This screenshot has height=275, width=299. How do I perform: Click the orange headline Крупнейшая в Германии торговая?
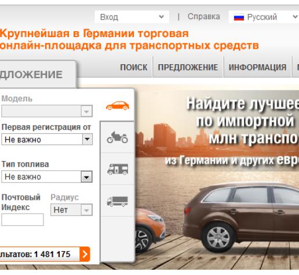pos(94,34)
